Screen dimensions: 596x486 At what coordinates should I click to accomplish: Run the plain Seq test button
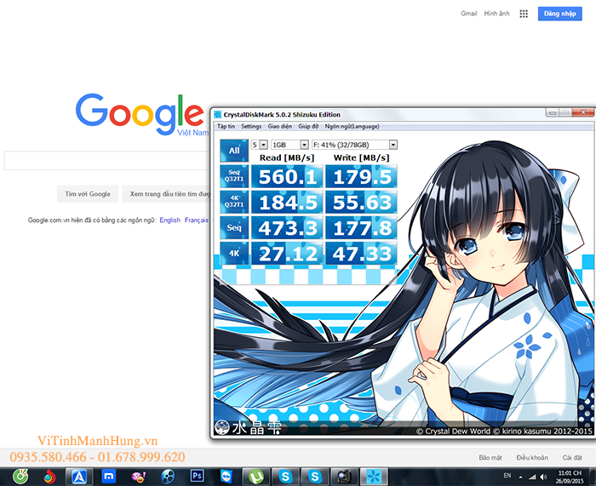[x=234, y=227]
